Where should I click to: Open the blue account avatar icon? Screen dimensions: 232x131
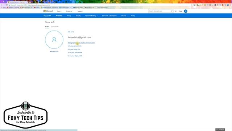(186, 11)
